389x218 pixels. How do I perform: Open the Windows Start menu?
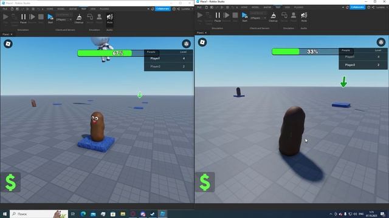click(5, 214)
